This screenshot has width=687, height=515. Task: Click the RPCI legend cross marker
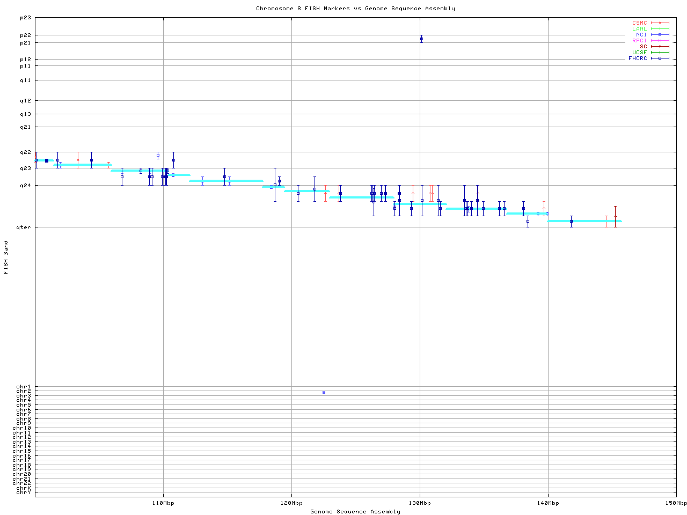point(660,41)
